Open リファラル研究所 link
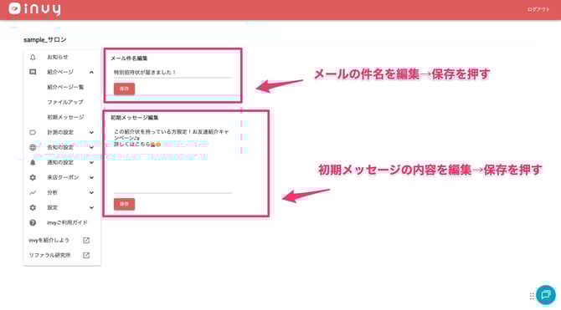 coord(49,256)
